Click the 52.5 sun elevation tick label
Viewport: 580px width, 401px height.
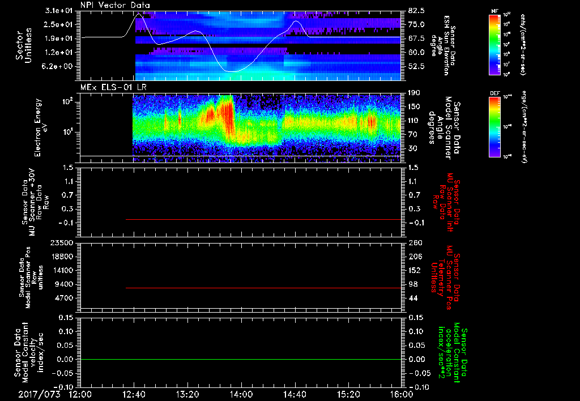(416, 67)
